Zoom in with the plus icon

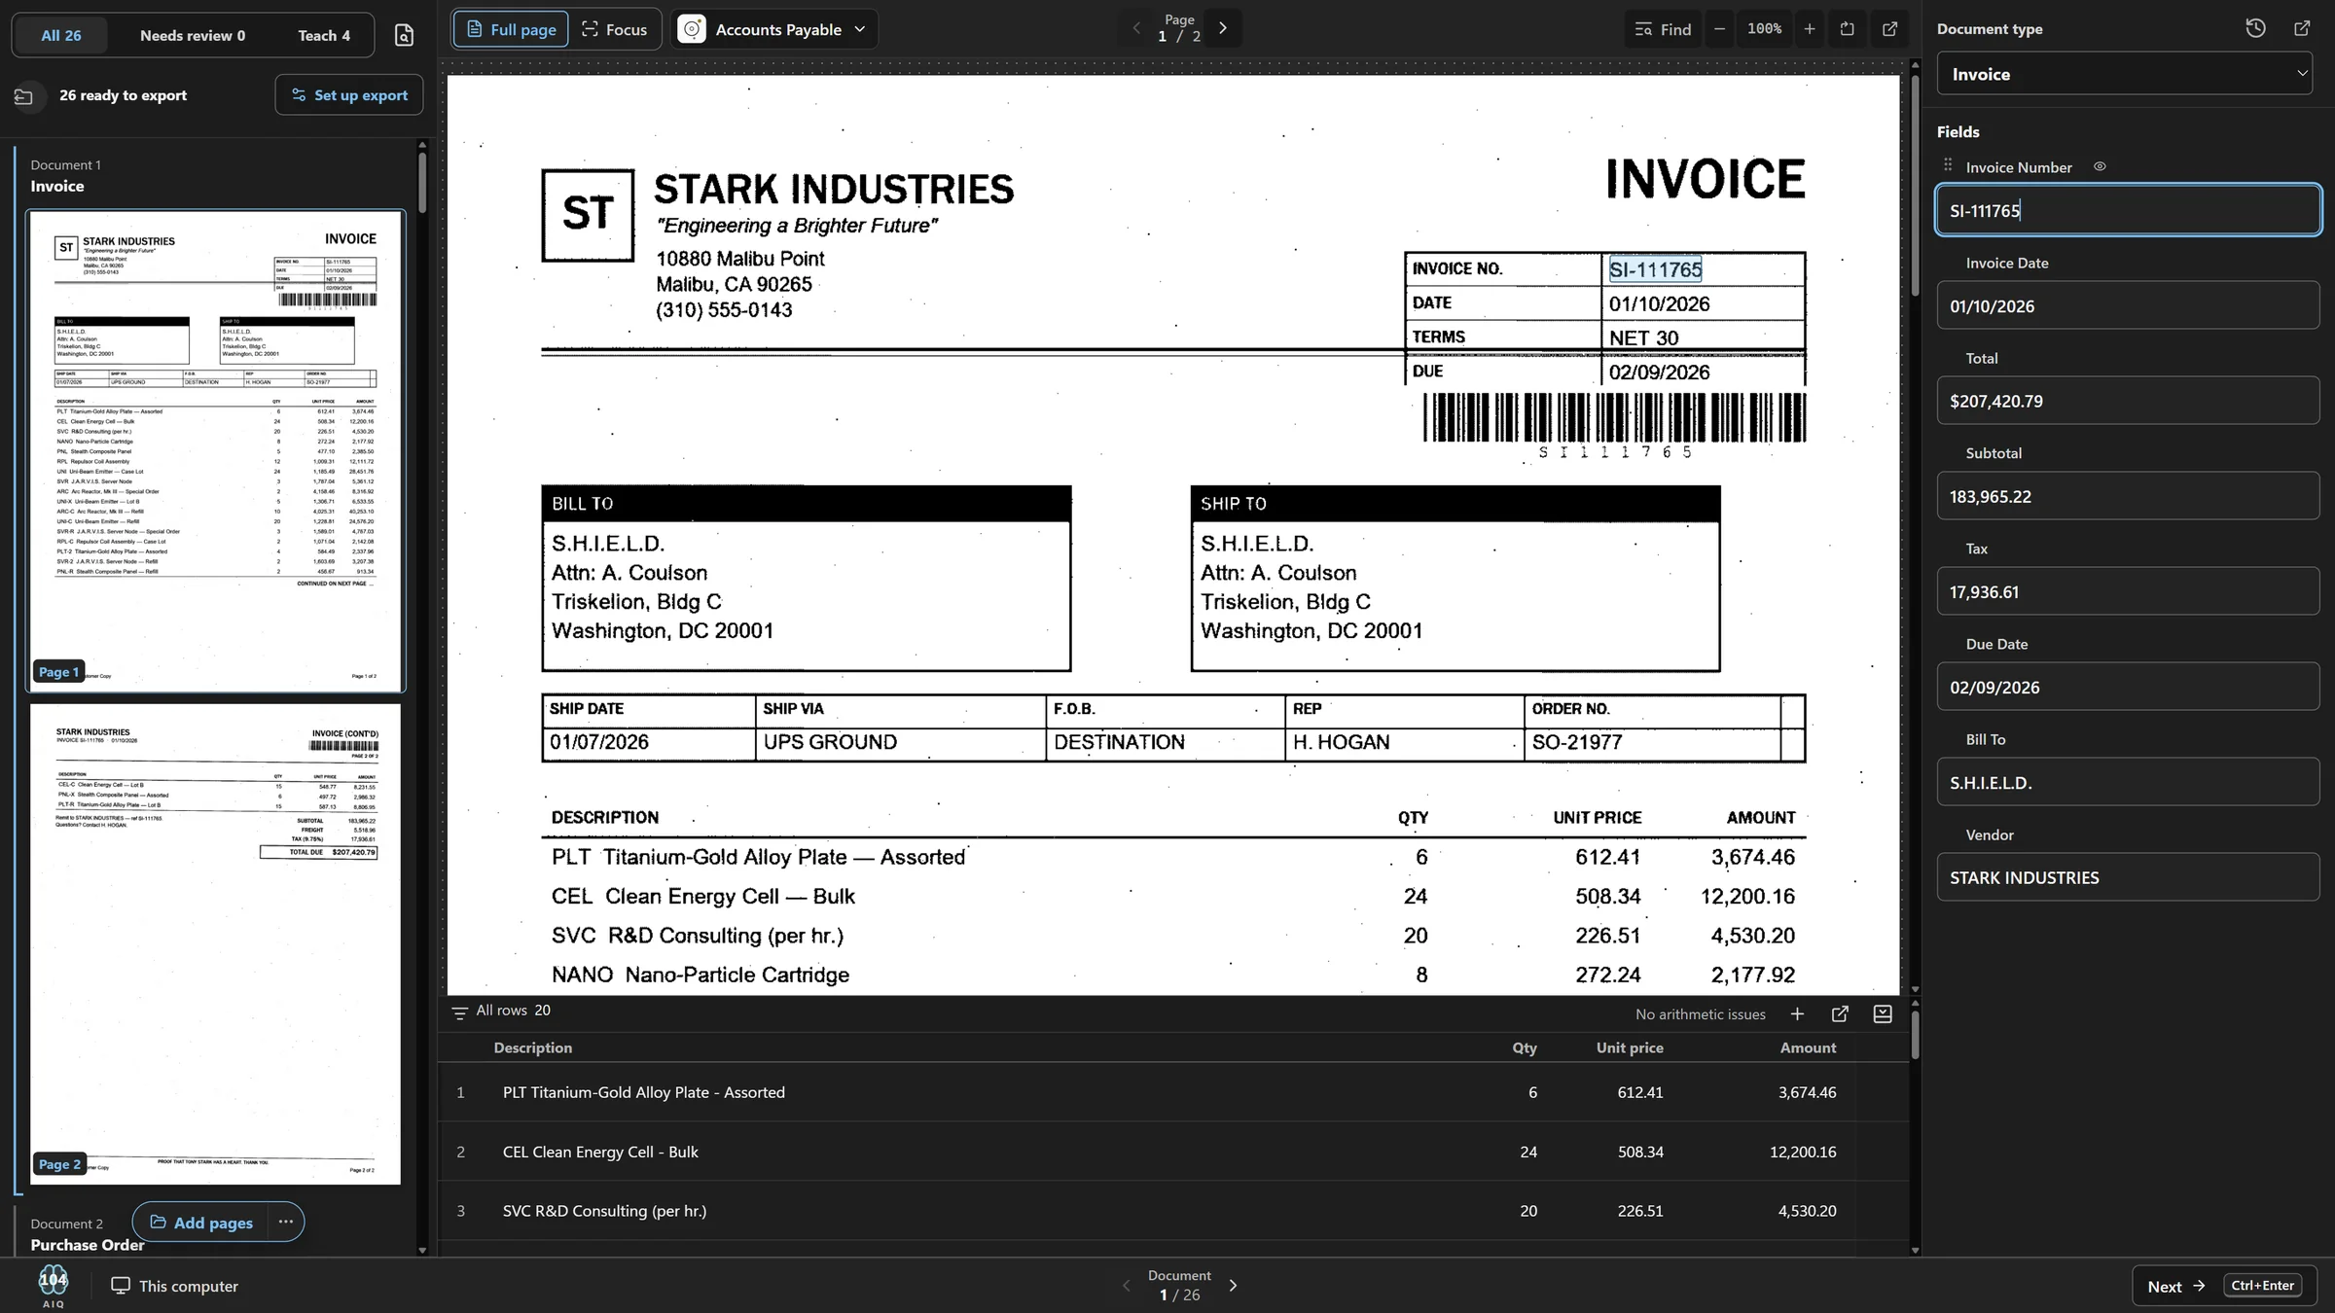pyautogui.click(x=1809, y=29)
